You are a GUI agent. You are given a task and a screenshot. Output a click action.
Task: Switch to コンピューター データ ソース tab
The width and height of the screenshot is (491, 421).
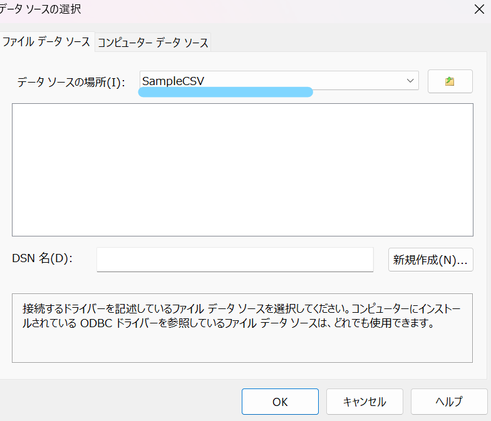click(x=153, y=43)
